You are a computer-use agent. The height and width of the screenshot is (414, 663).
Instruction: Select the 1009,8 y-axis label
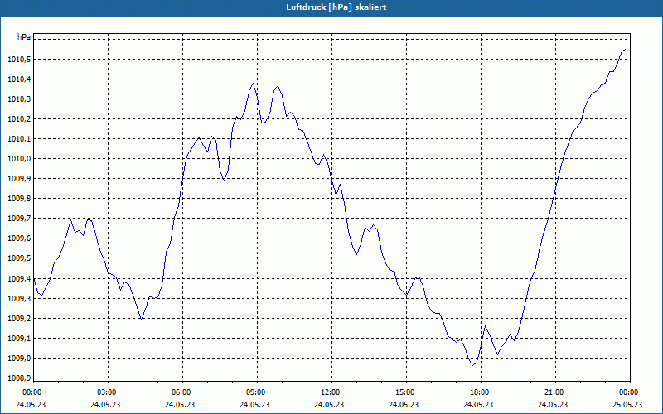pos(19,199)
